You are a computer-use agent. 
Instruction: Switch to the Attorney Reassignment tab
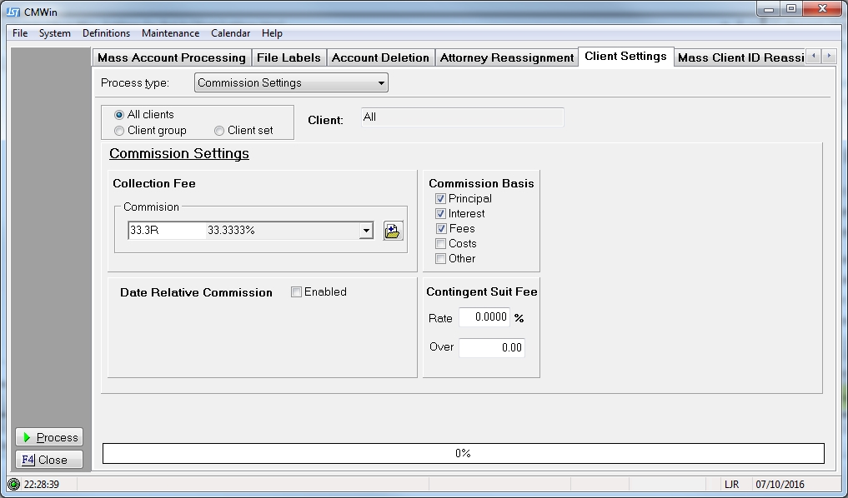coord(506,57)
